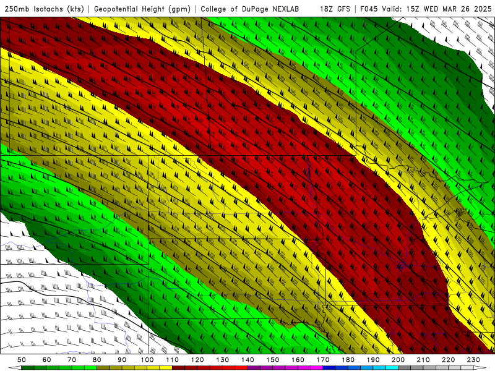Viewport: 495px width, 371px height.
Task: Click the '230' label on the color scale
Action: (x=473, y=360)
